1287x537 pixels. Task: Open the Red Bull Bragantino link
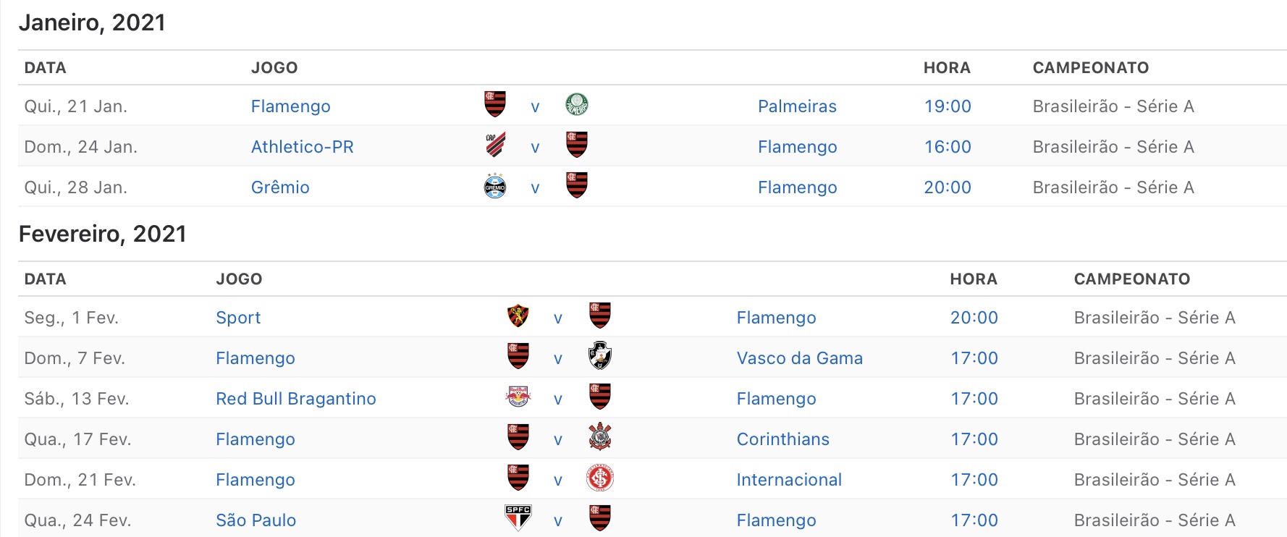click(296, 399)
